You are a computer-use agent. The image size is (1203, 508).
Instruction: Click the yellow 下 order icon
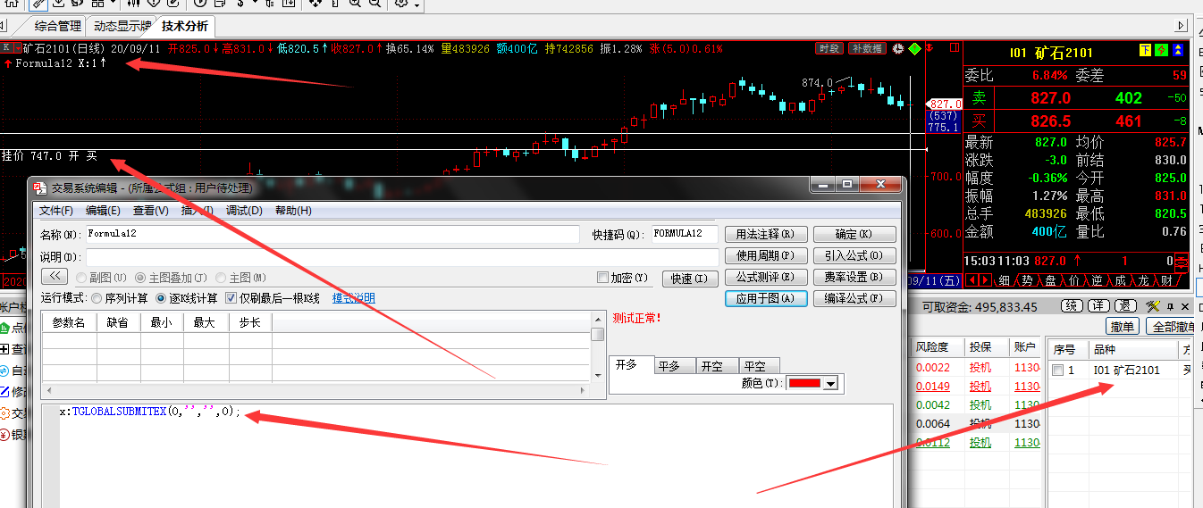coord(1145,50)
